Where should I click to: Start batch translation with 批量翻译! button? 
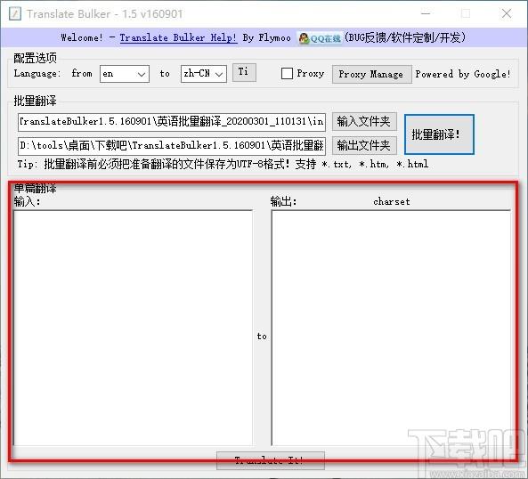click(x=439, y=134)
